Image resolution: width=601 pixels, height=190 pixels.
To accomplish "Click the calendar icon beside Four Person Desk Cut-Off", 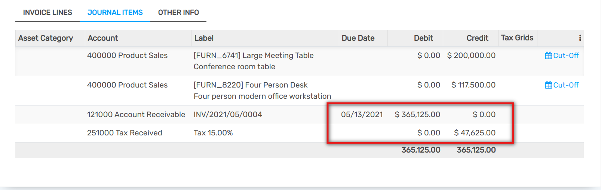I will click(x=548, y=85).
